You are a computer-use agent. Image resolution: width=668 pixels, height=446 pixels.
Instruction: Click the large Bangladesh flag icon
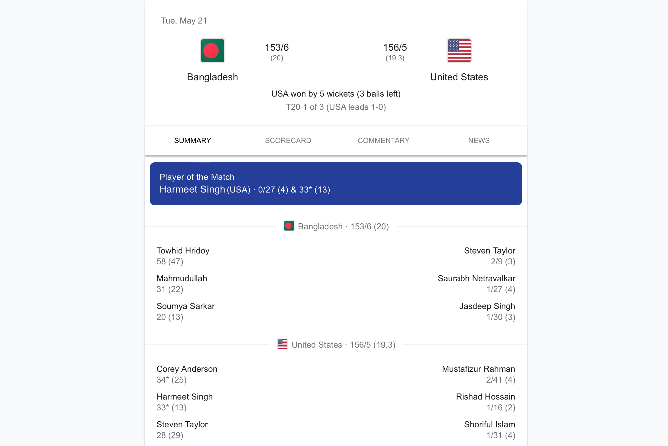[x=212, y=51]
